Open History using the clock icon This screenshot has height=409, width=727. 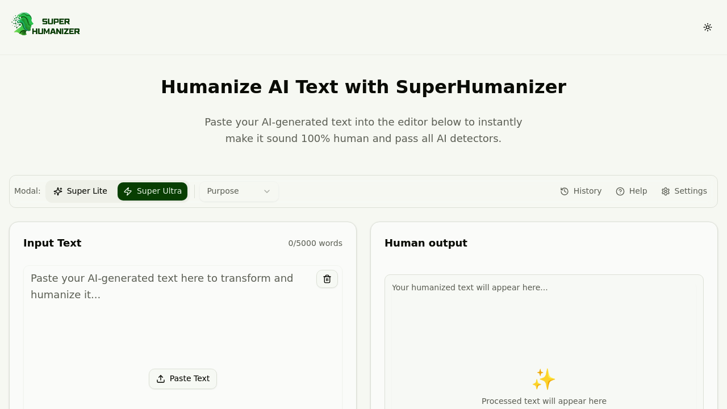[564, 191]
